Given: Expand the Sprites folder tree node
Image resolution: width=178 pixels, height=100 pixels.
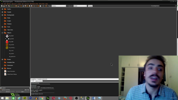Looking at the screenshot, I should pyautogui.click(x=2, y=9).
